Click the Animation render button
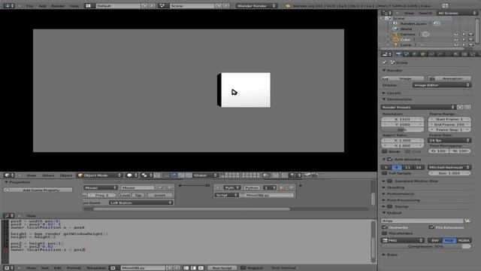Screen dimensions: 481x271 tap(449, 78)
